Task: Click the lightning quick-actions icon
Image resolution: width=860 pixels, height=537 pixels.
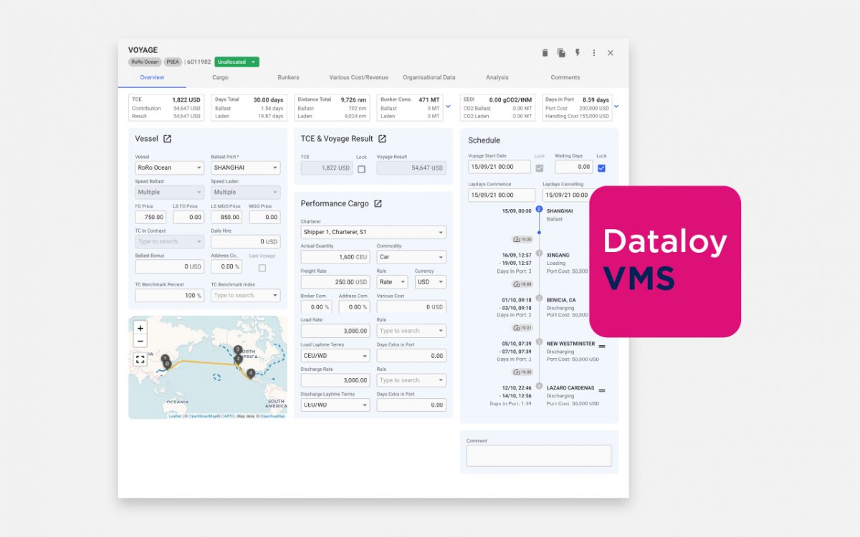Action: [578, 52]
